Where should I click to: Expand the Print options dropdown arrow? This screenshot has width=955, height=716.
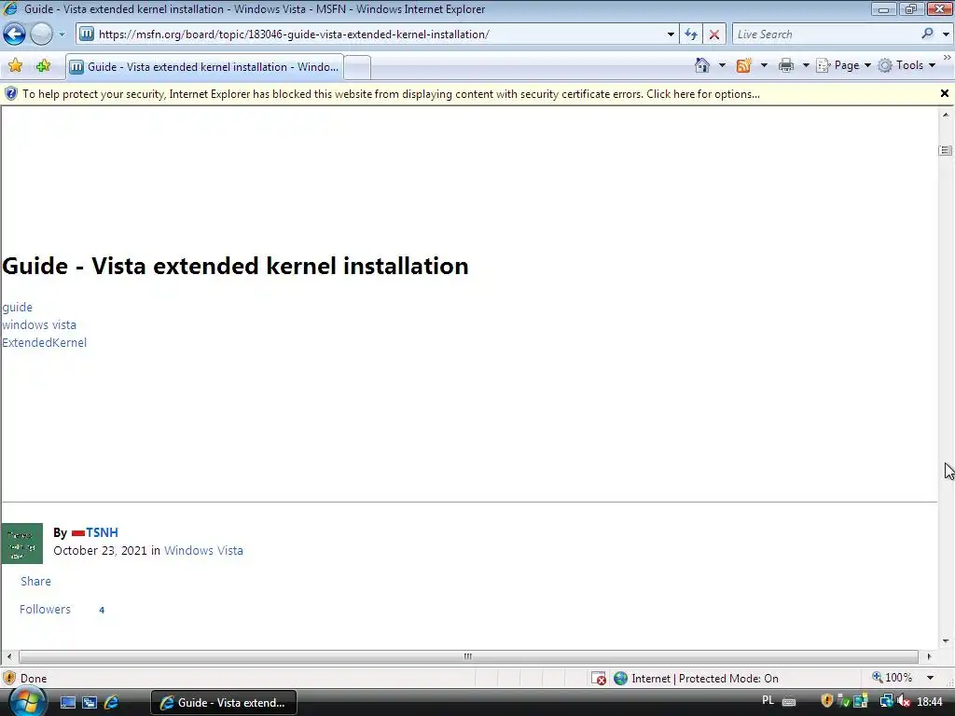pos(805,65)
